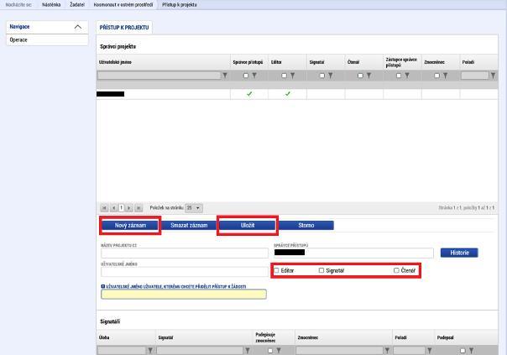Click filter icon in Editor column
The height and width of the screenshot is (355, 507).
tap(293, 76)
